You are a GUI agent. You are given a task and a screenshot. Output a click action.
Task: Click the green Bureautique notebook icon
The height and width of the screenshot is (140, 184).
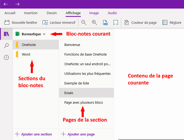click(x=18, y=34)
